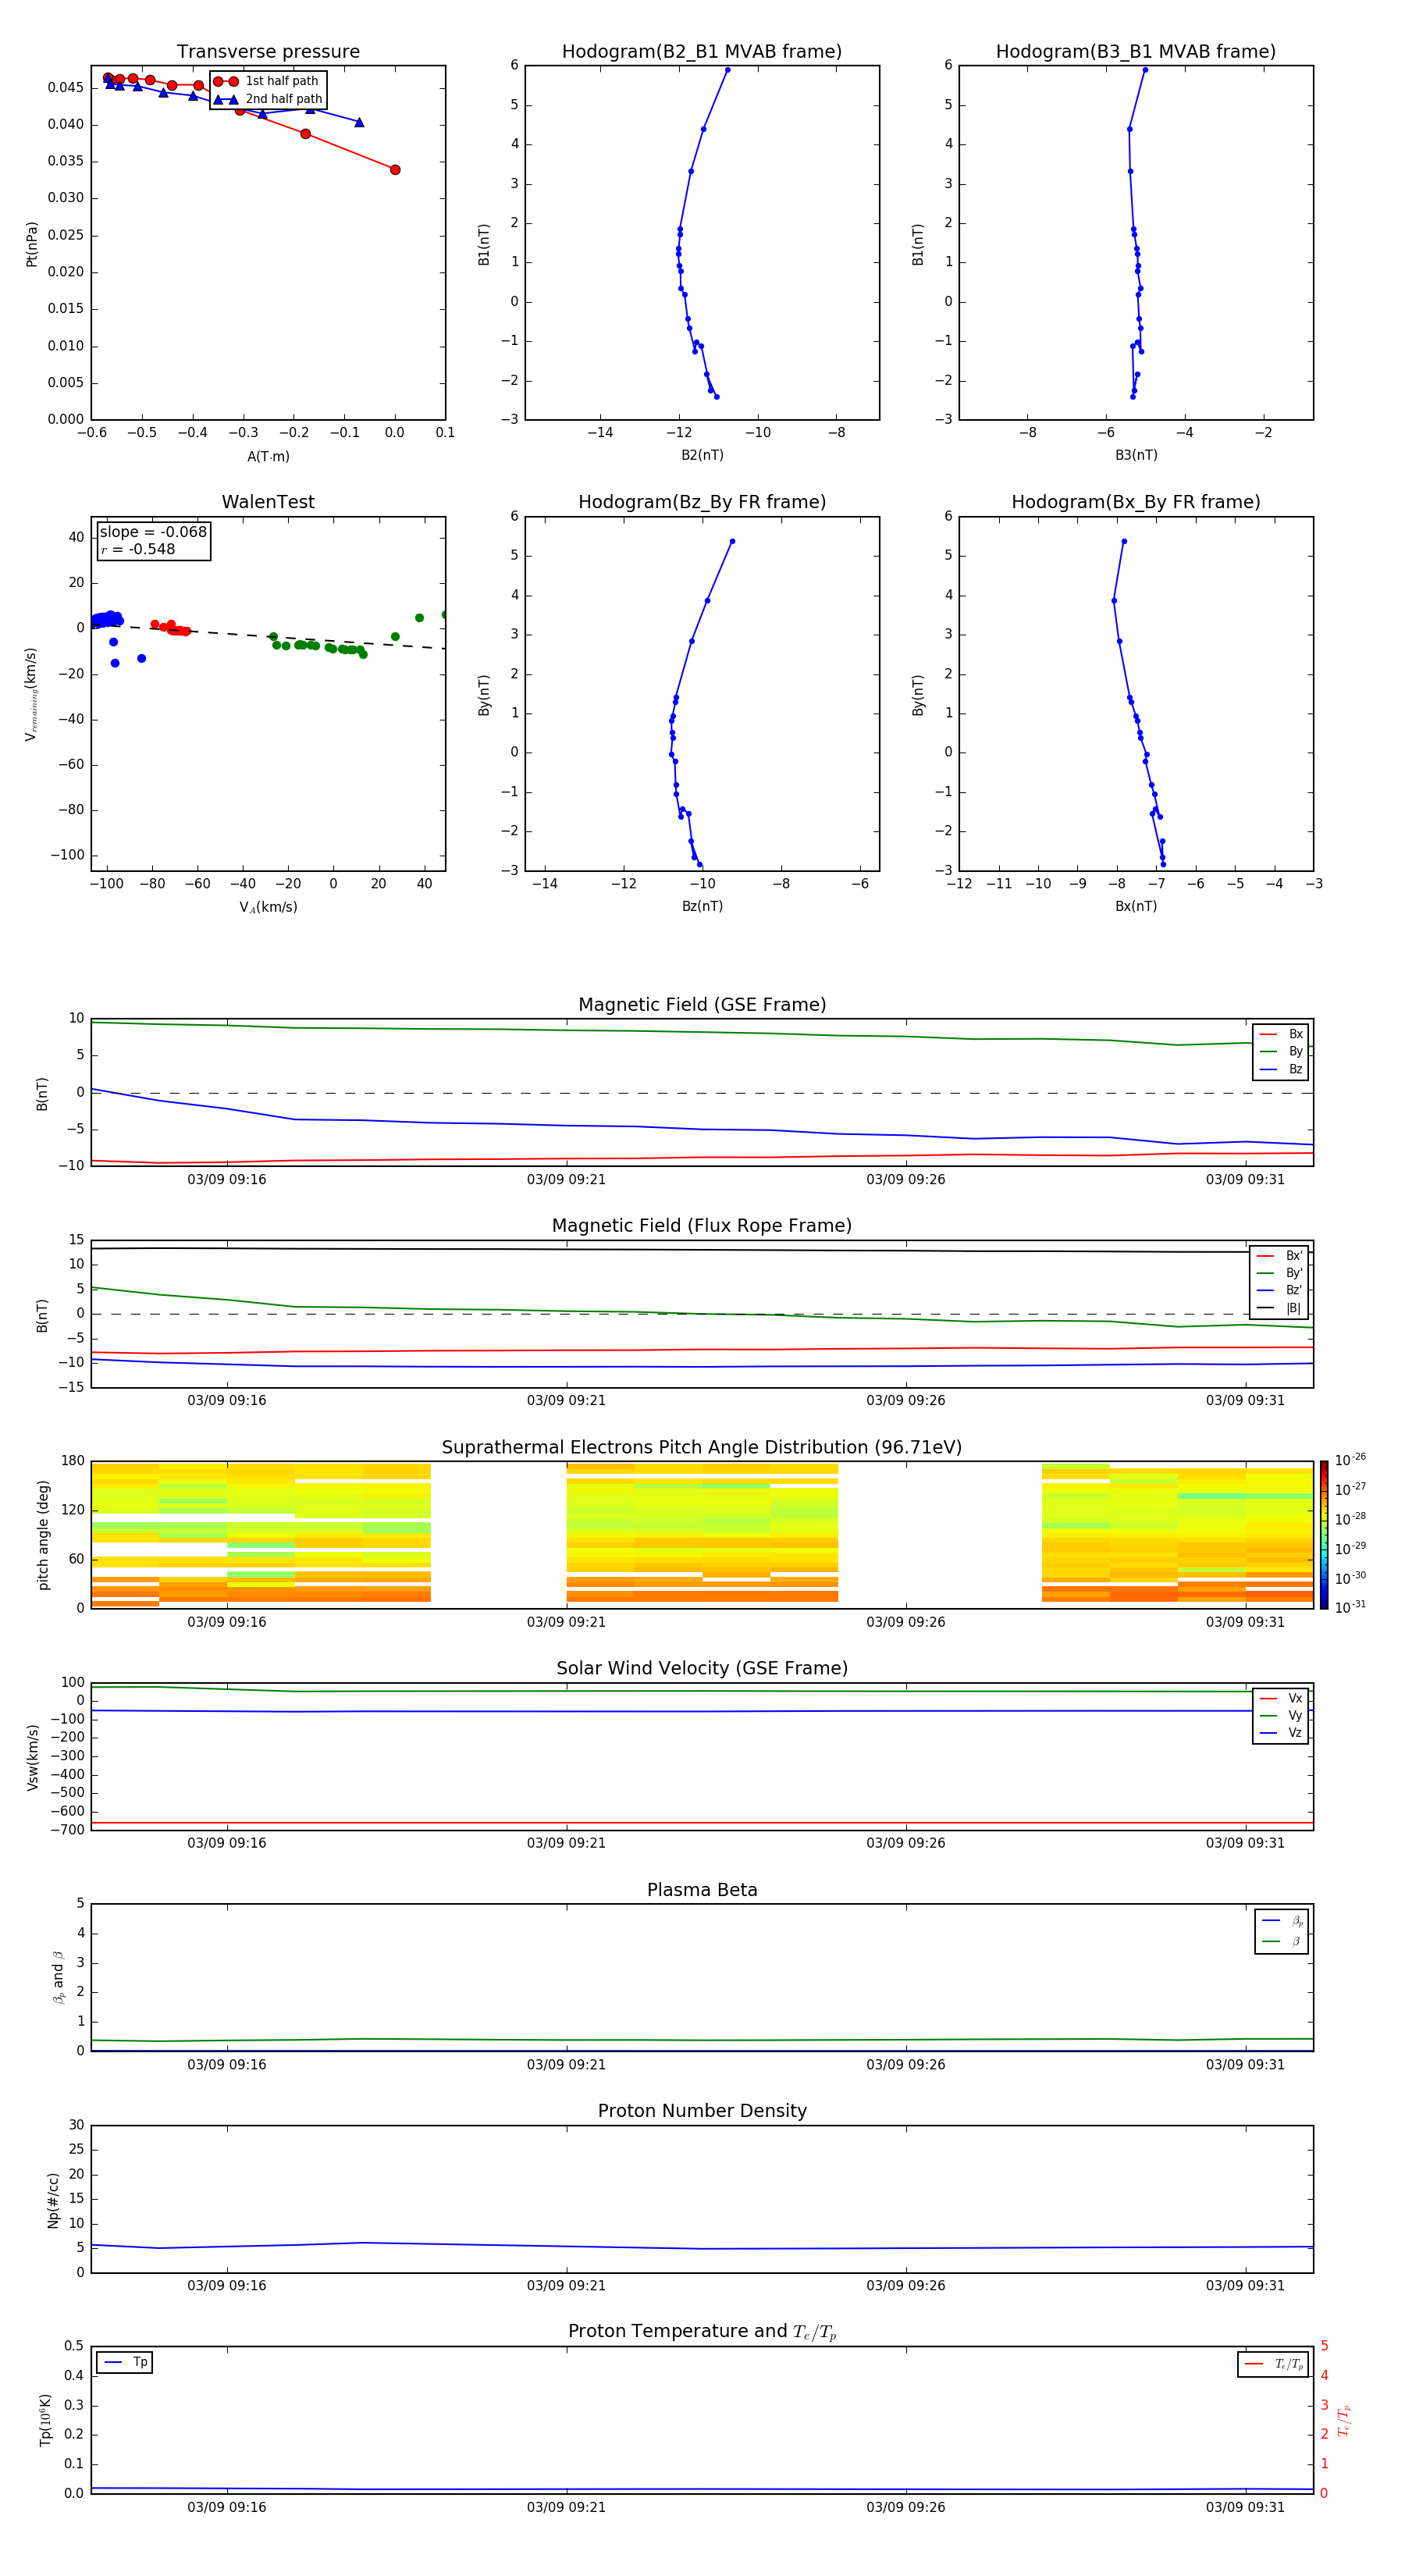This screenshot has width=1405, height=2576.
Task: Click the 'Magnetic Field (Flux Rope Frame)' title
Action: 702,1226
